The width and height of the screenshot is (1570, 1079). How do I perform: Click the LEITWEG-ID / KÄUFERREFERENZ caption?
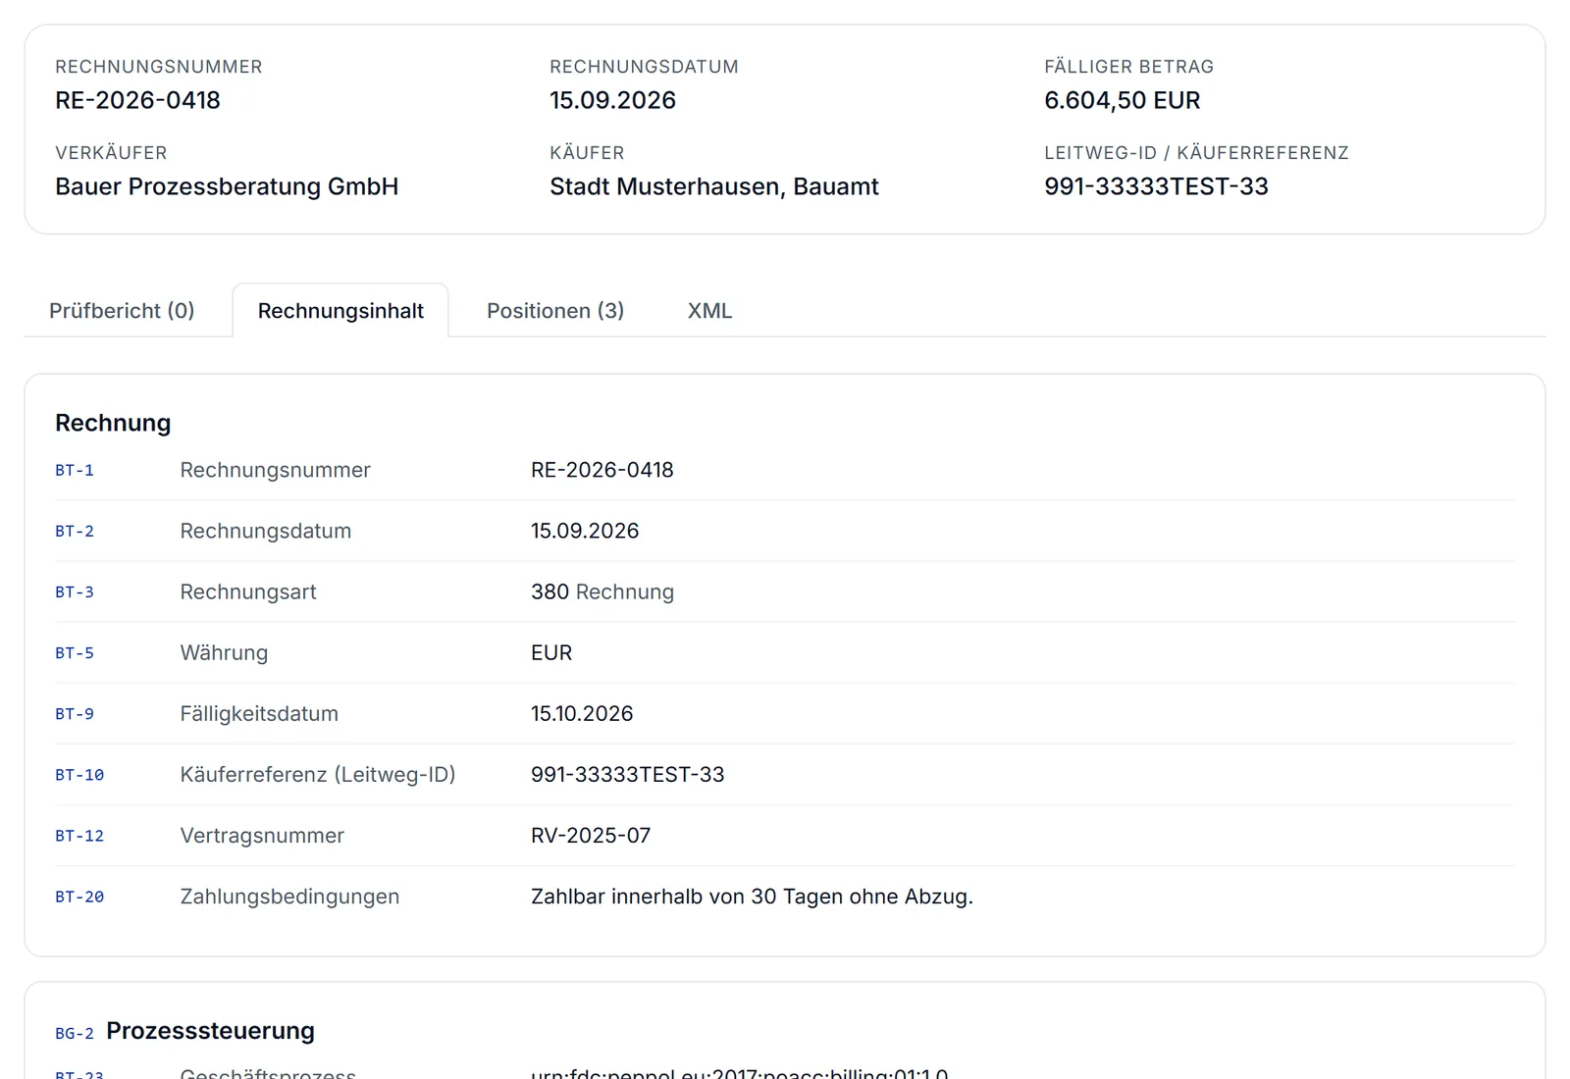(x=1196, y=153)
